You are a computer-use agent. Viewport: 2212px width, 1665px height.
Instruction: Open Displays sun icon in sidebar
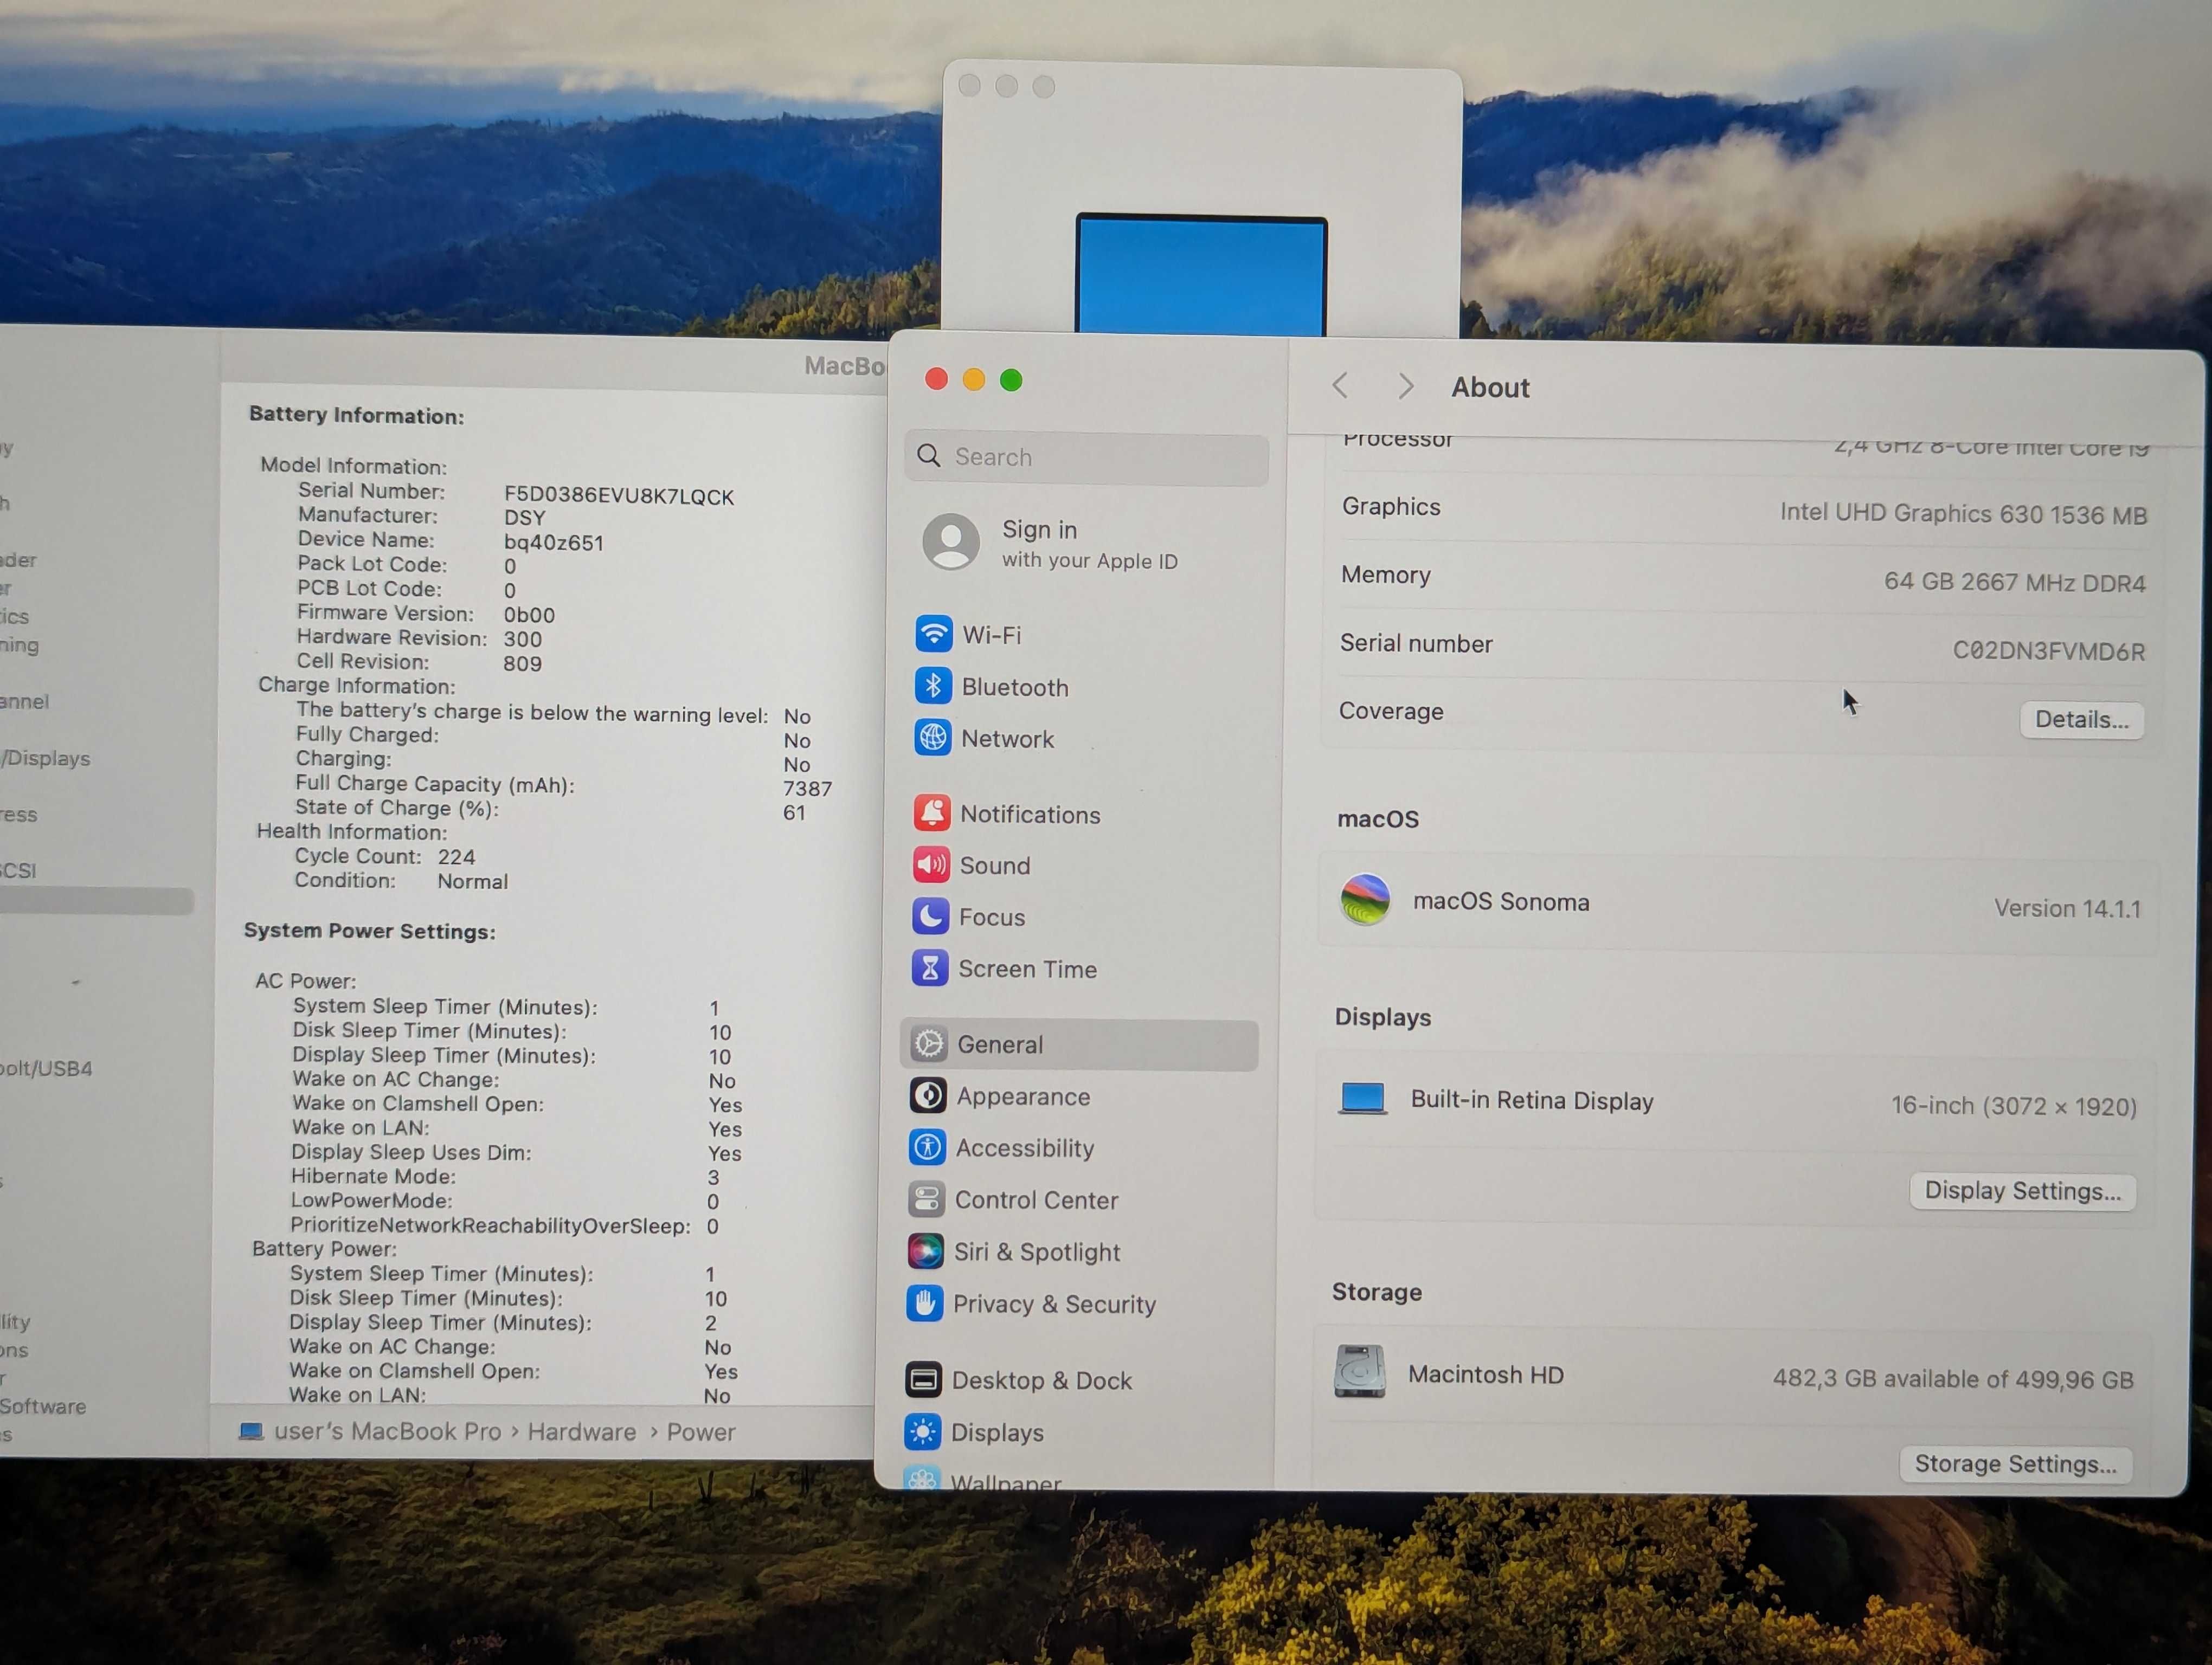pos(922,1431)
